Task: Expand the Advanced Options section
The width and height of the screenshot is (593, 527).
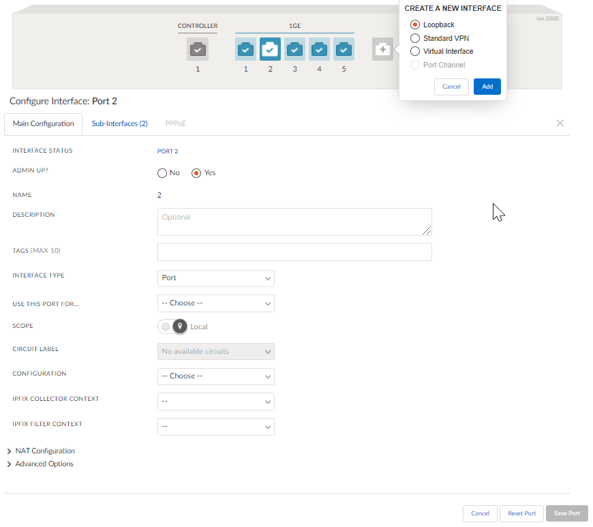Action: coord(44,464)
